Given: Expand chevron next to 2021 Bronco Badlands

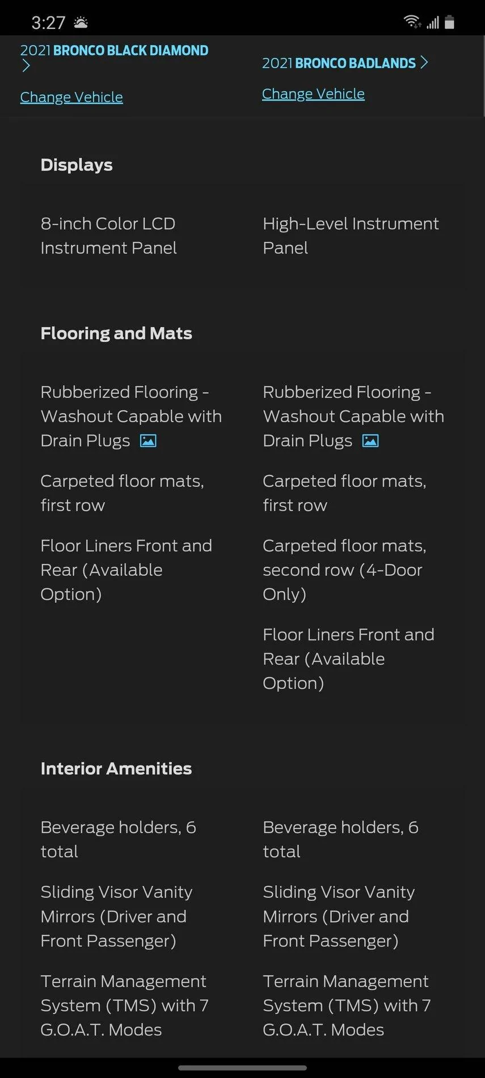Looking at the screenshot, I should click(424, 62).
